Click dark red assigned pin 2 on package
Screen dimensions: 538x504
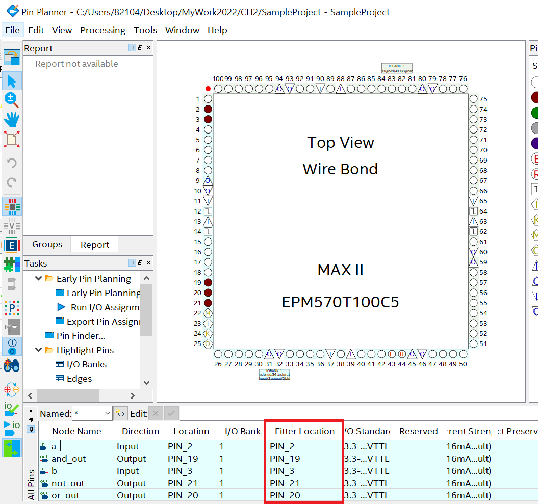208,109
